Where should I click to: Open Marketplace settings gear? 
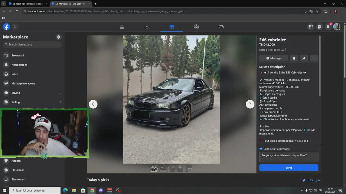point(59,37)
